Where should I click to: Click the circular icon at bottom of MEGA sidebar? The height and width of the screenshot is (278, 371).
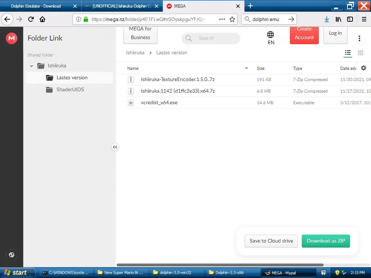click(x=12, y=255)
